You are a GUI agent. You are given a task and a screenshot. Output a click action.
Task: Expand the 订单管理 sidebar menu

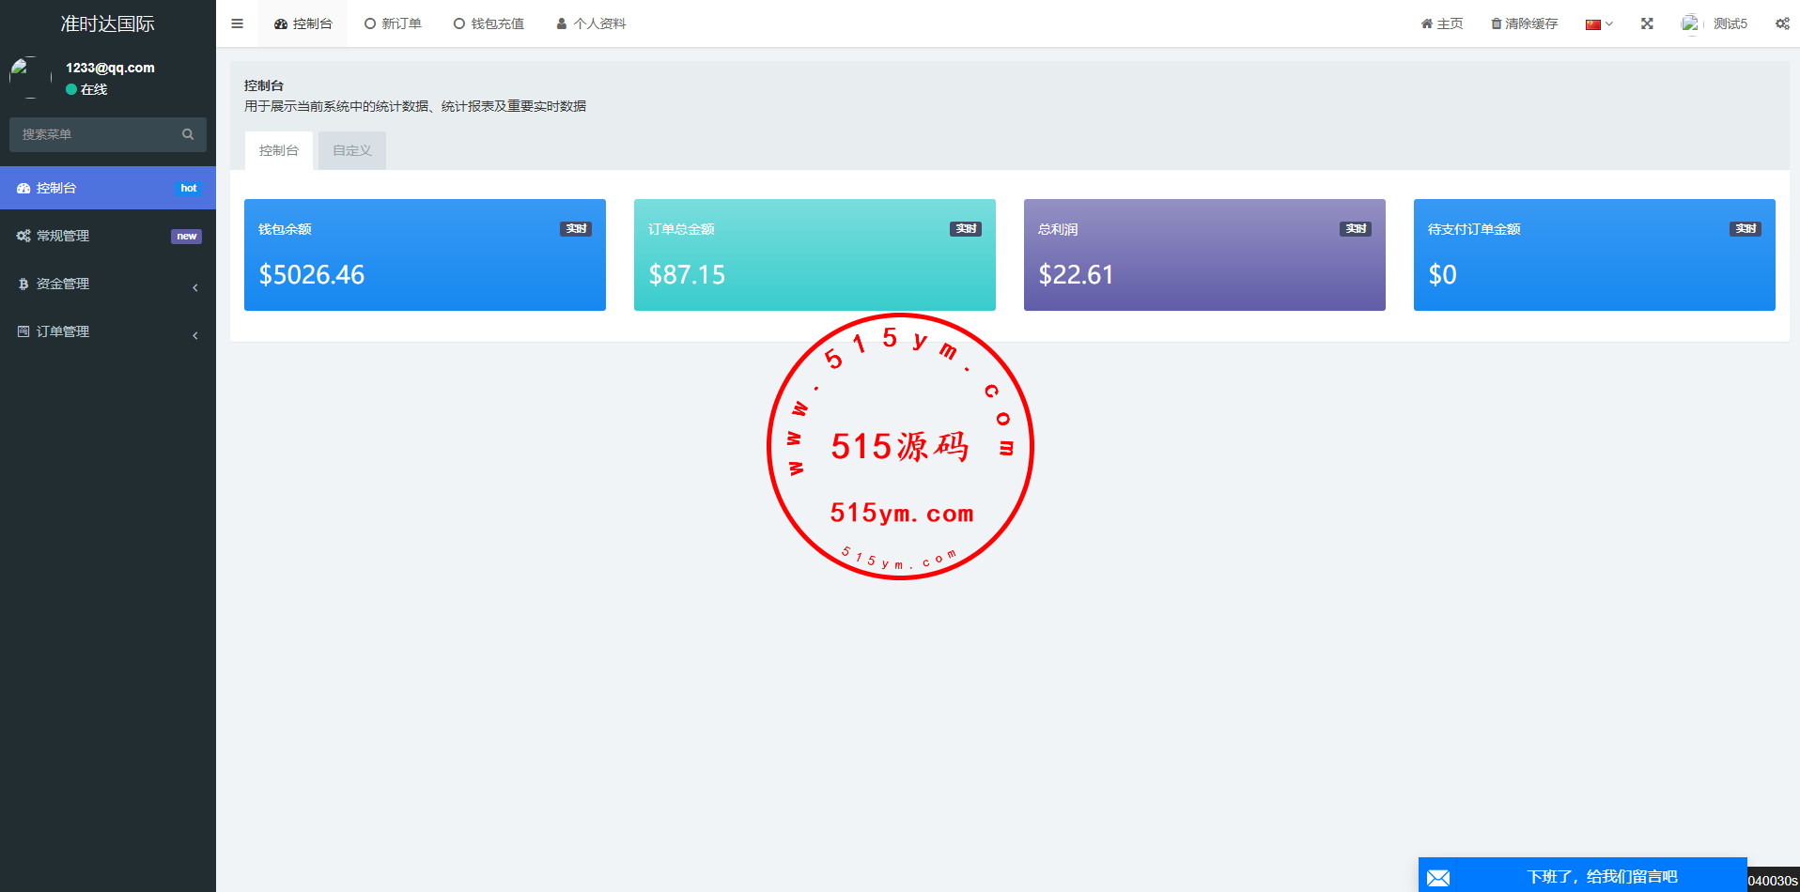coord(108,331)
